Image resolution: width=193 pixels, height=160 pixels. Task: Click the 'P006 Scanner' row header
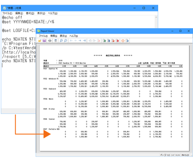49,119
